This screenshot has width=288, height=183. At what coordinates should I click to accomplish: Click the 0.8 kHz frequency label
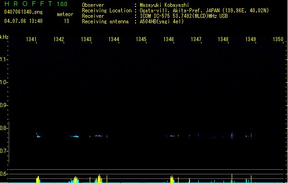coord(4,128)
